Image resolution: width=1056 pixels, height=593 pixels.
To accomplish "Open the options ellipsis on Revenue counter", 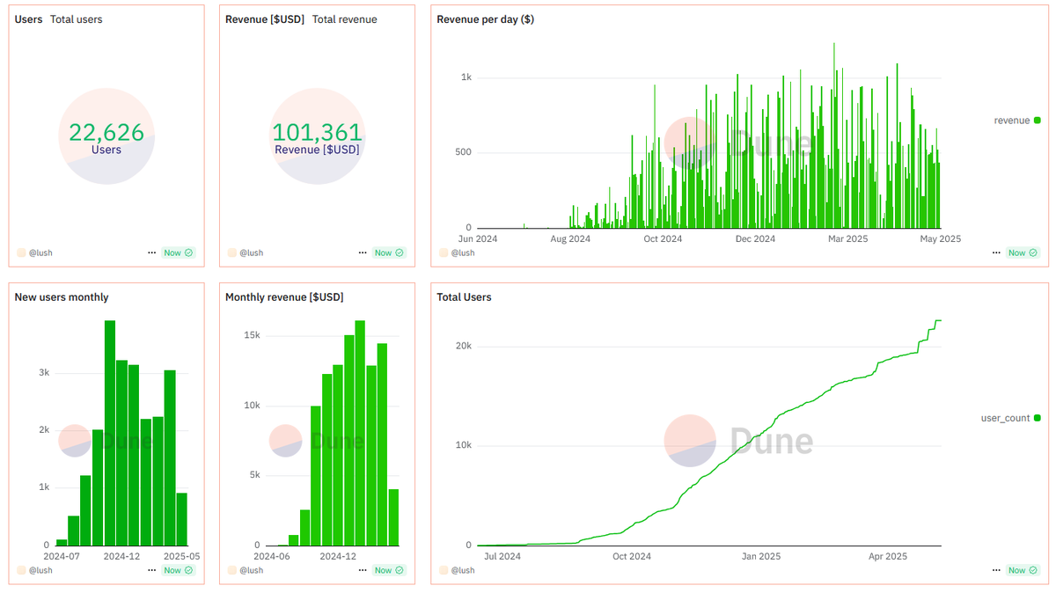I will pos(363,253).
